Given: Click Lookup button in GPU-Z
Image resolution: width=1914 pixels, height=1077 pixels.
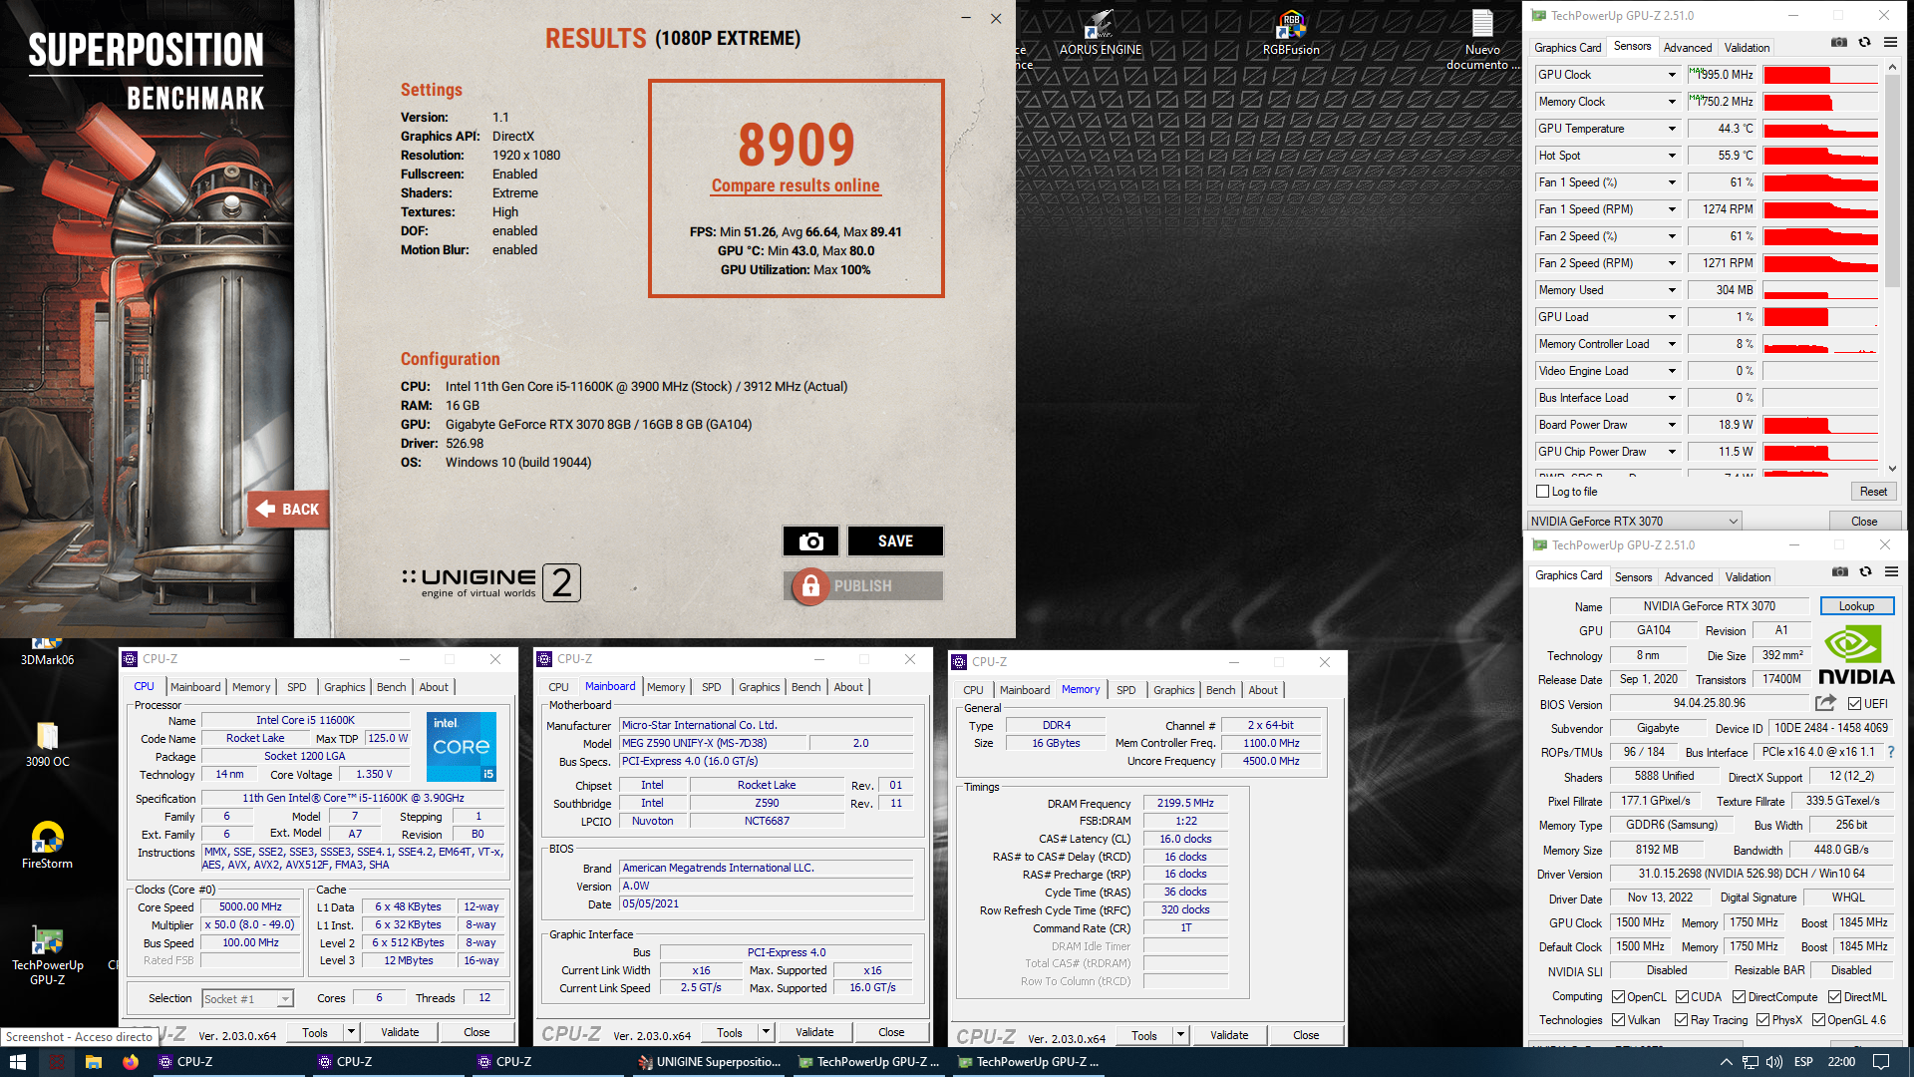Looking at the screenshot, I should tap(1855, 606).
